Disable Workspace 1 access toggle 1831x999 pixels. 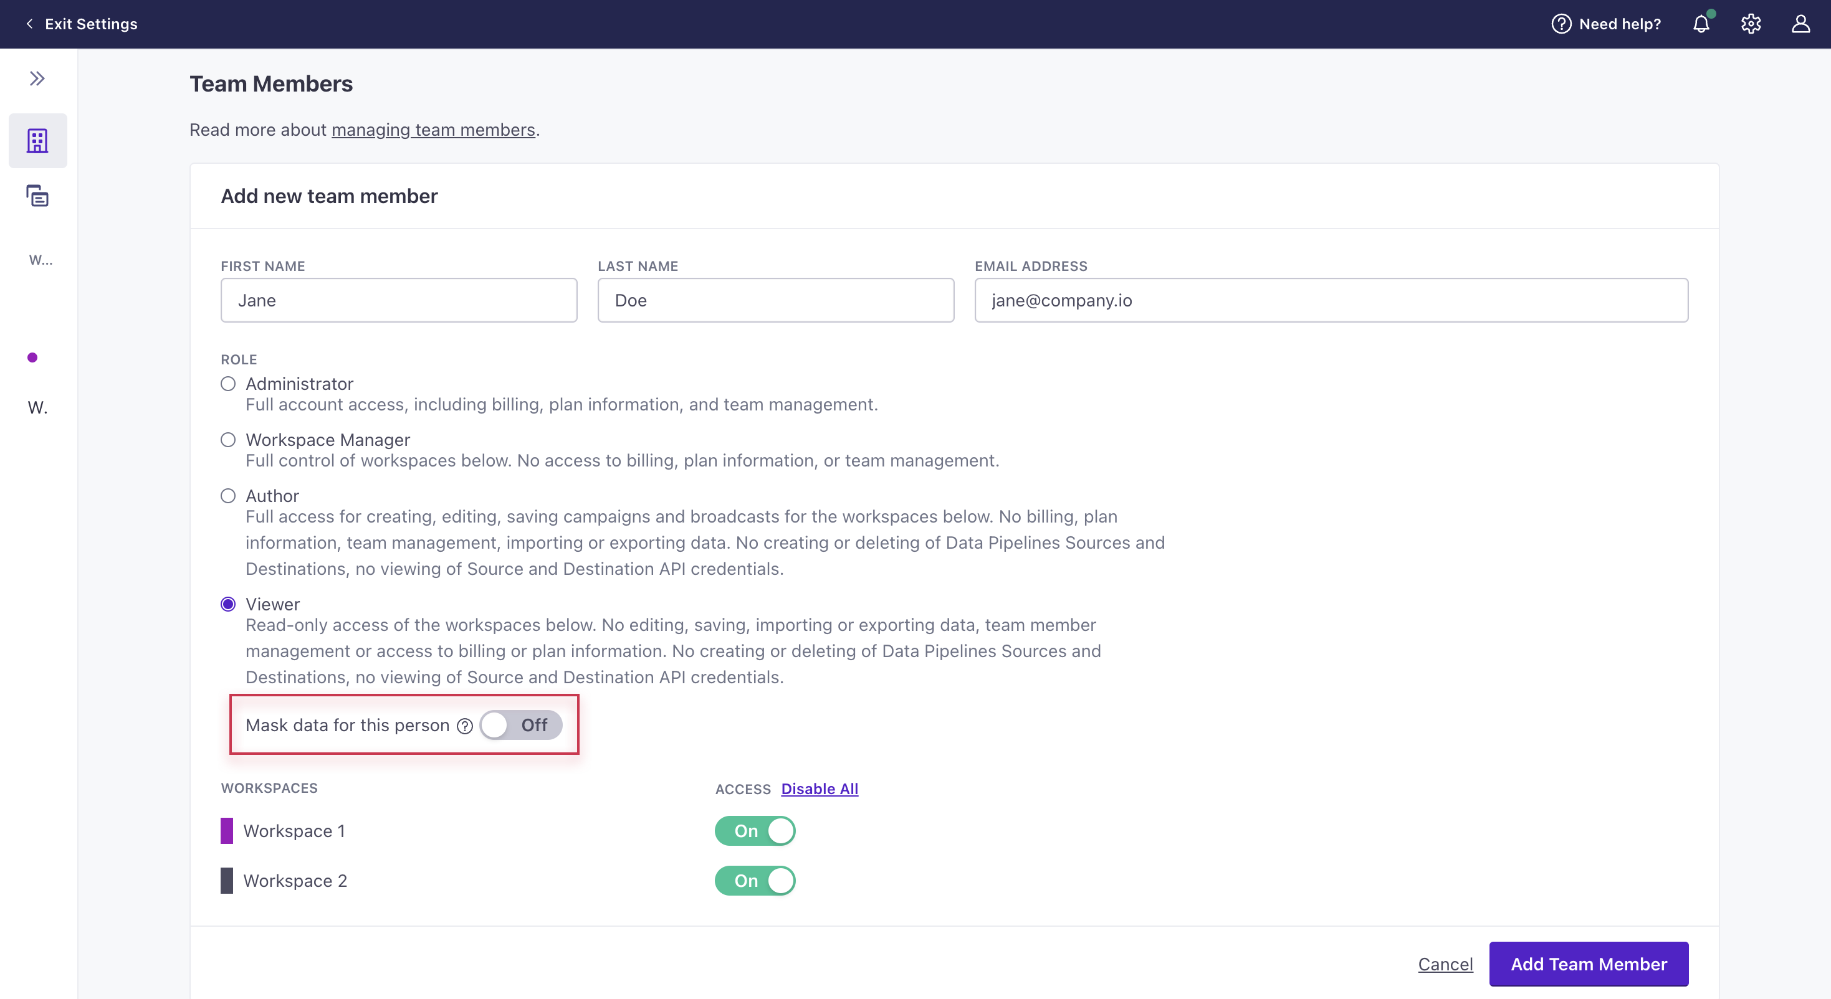click(755, 830)
